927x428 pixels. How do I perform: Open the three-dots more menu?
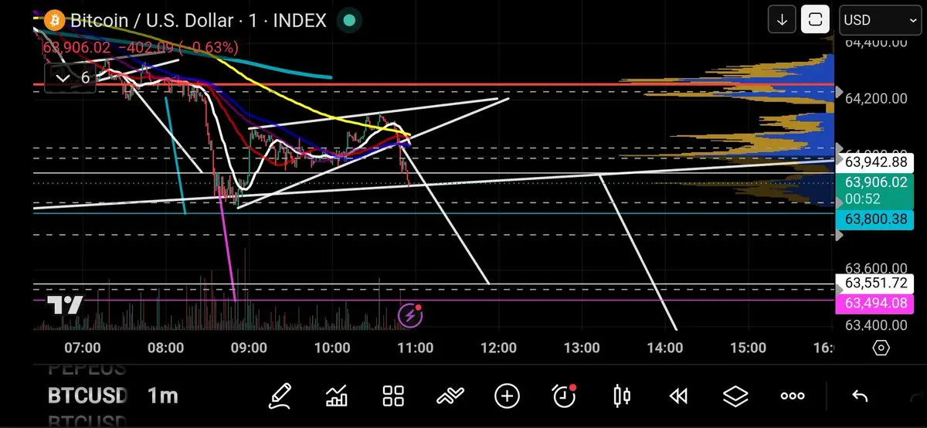(793, 396)
